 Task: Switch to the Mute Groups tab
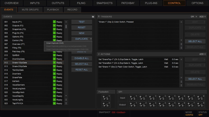point(30,10)
